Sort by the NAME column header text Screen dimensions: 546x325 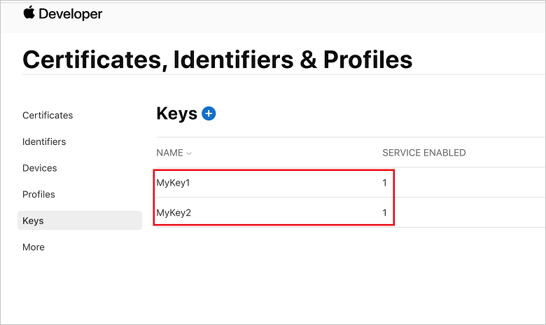pyautogui.click(x=169, y=153)
